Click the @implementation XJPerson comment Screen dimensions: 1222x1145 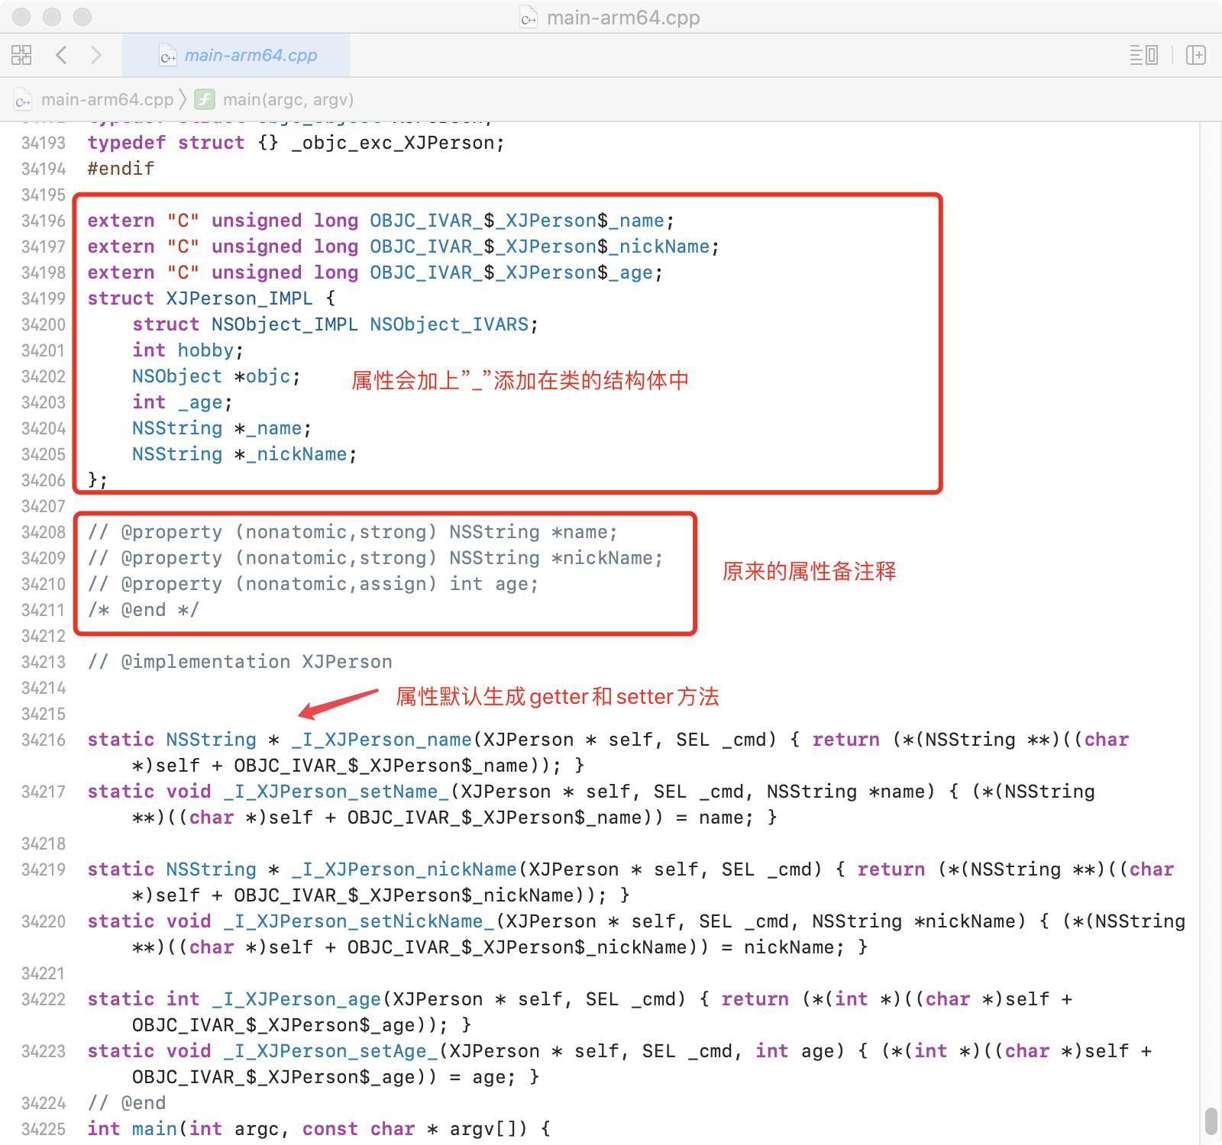pos(240,662)
